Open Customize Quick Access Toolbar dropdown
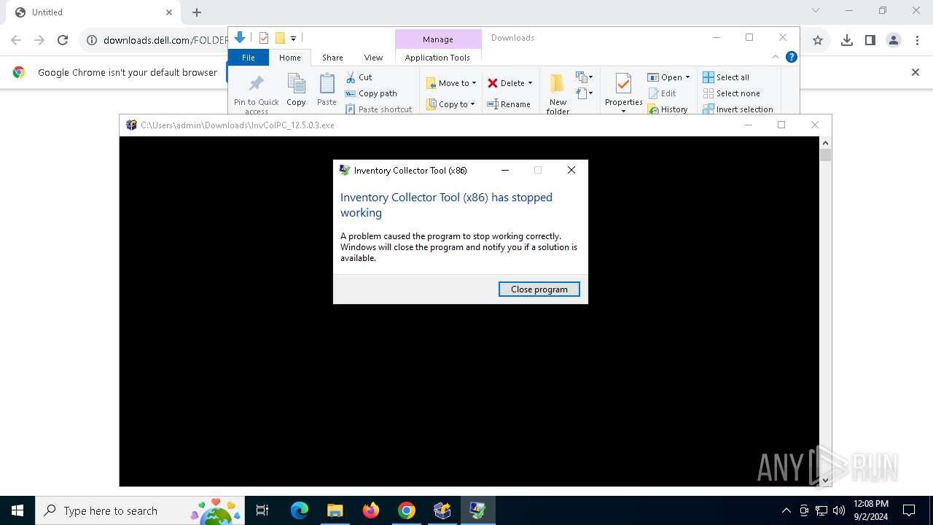Viewport: 933px width, 525px height. click(x=293, y=38)
